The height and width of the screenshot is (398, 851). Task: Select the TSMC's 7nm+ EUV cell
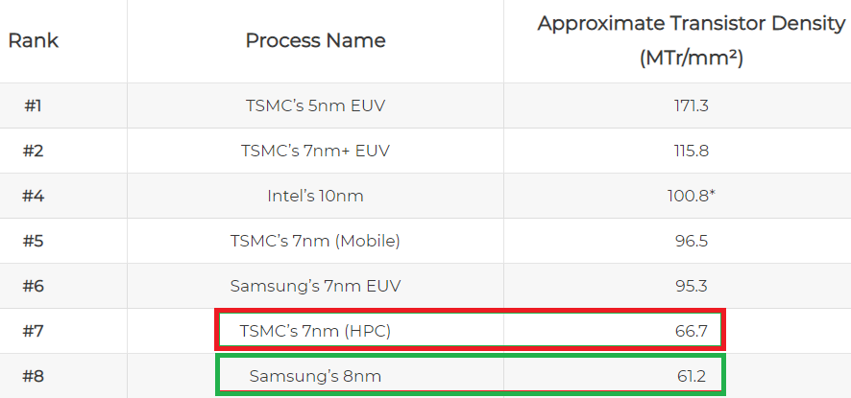point(315,151)
